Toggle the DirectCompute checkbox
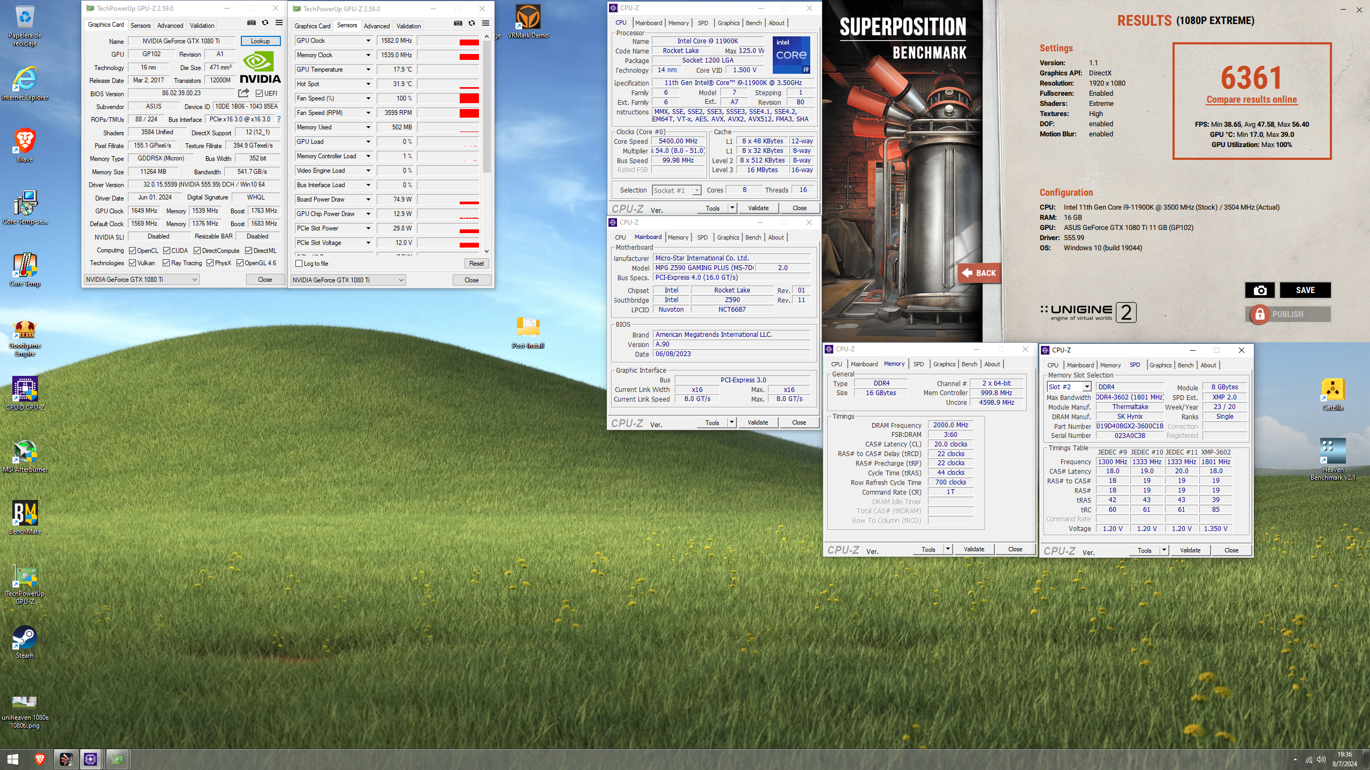Screen dimensions: 1370x770 coord(197,250)
